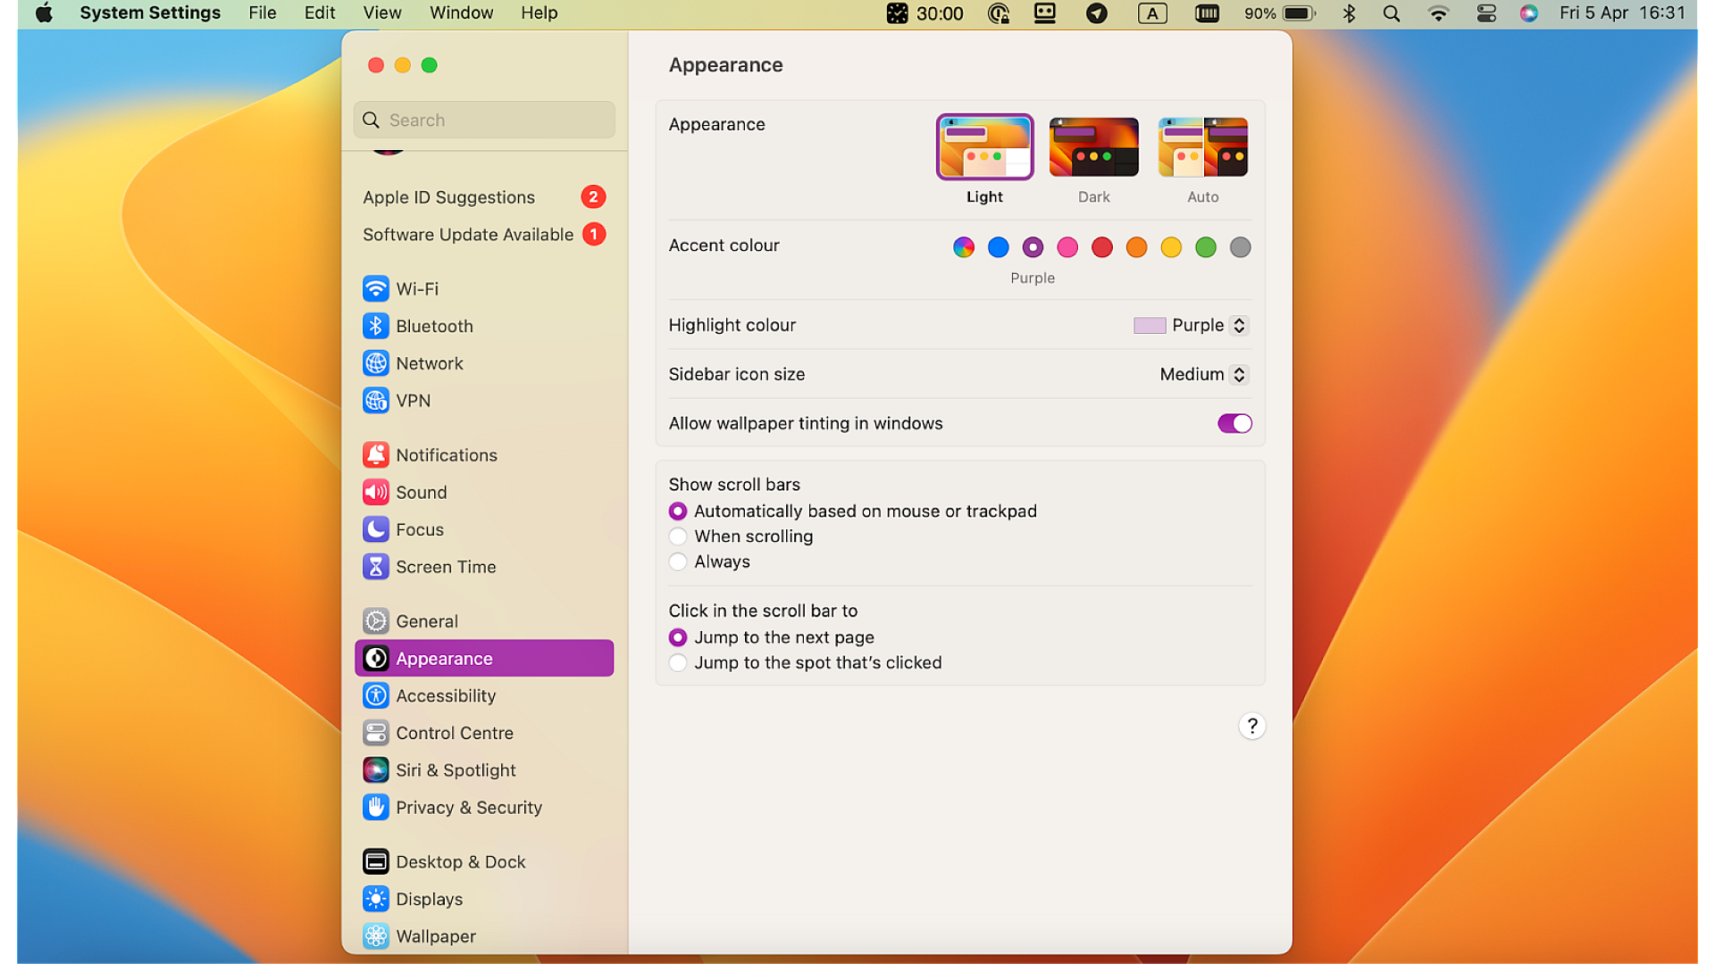Choose 'Jump to the spot that's clicked'
The image size is (1715, 964).
[x=678, y=662]
